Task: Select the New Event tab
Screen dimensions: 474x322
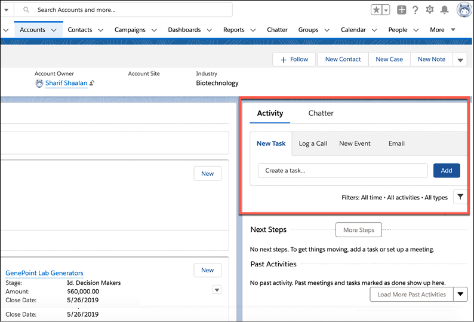Action: tap(355, 143)
